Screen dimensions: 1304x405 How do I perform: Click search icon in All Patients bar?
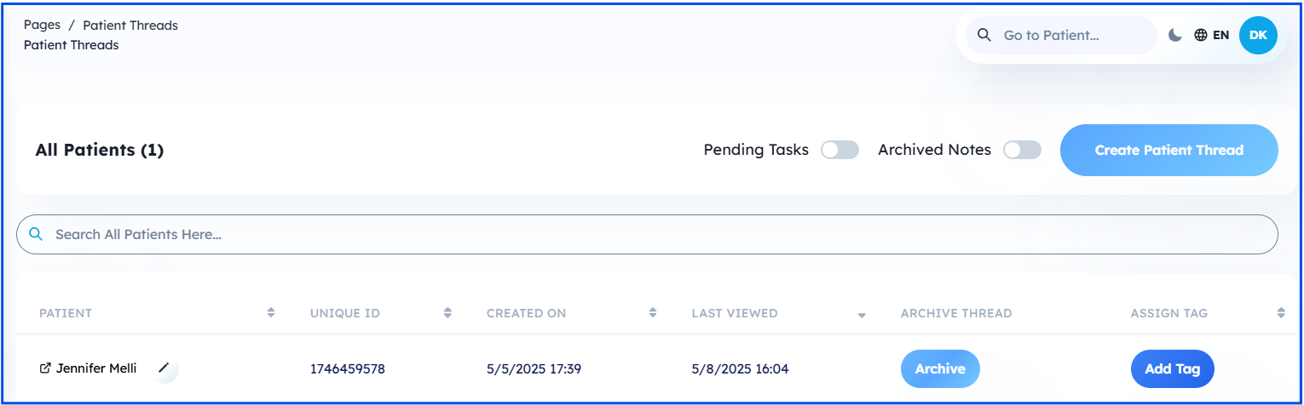[x=36, y=234]
